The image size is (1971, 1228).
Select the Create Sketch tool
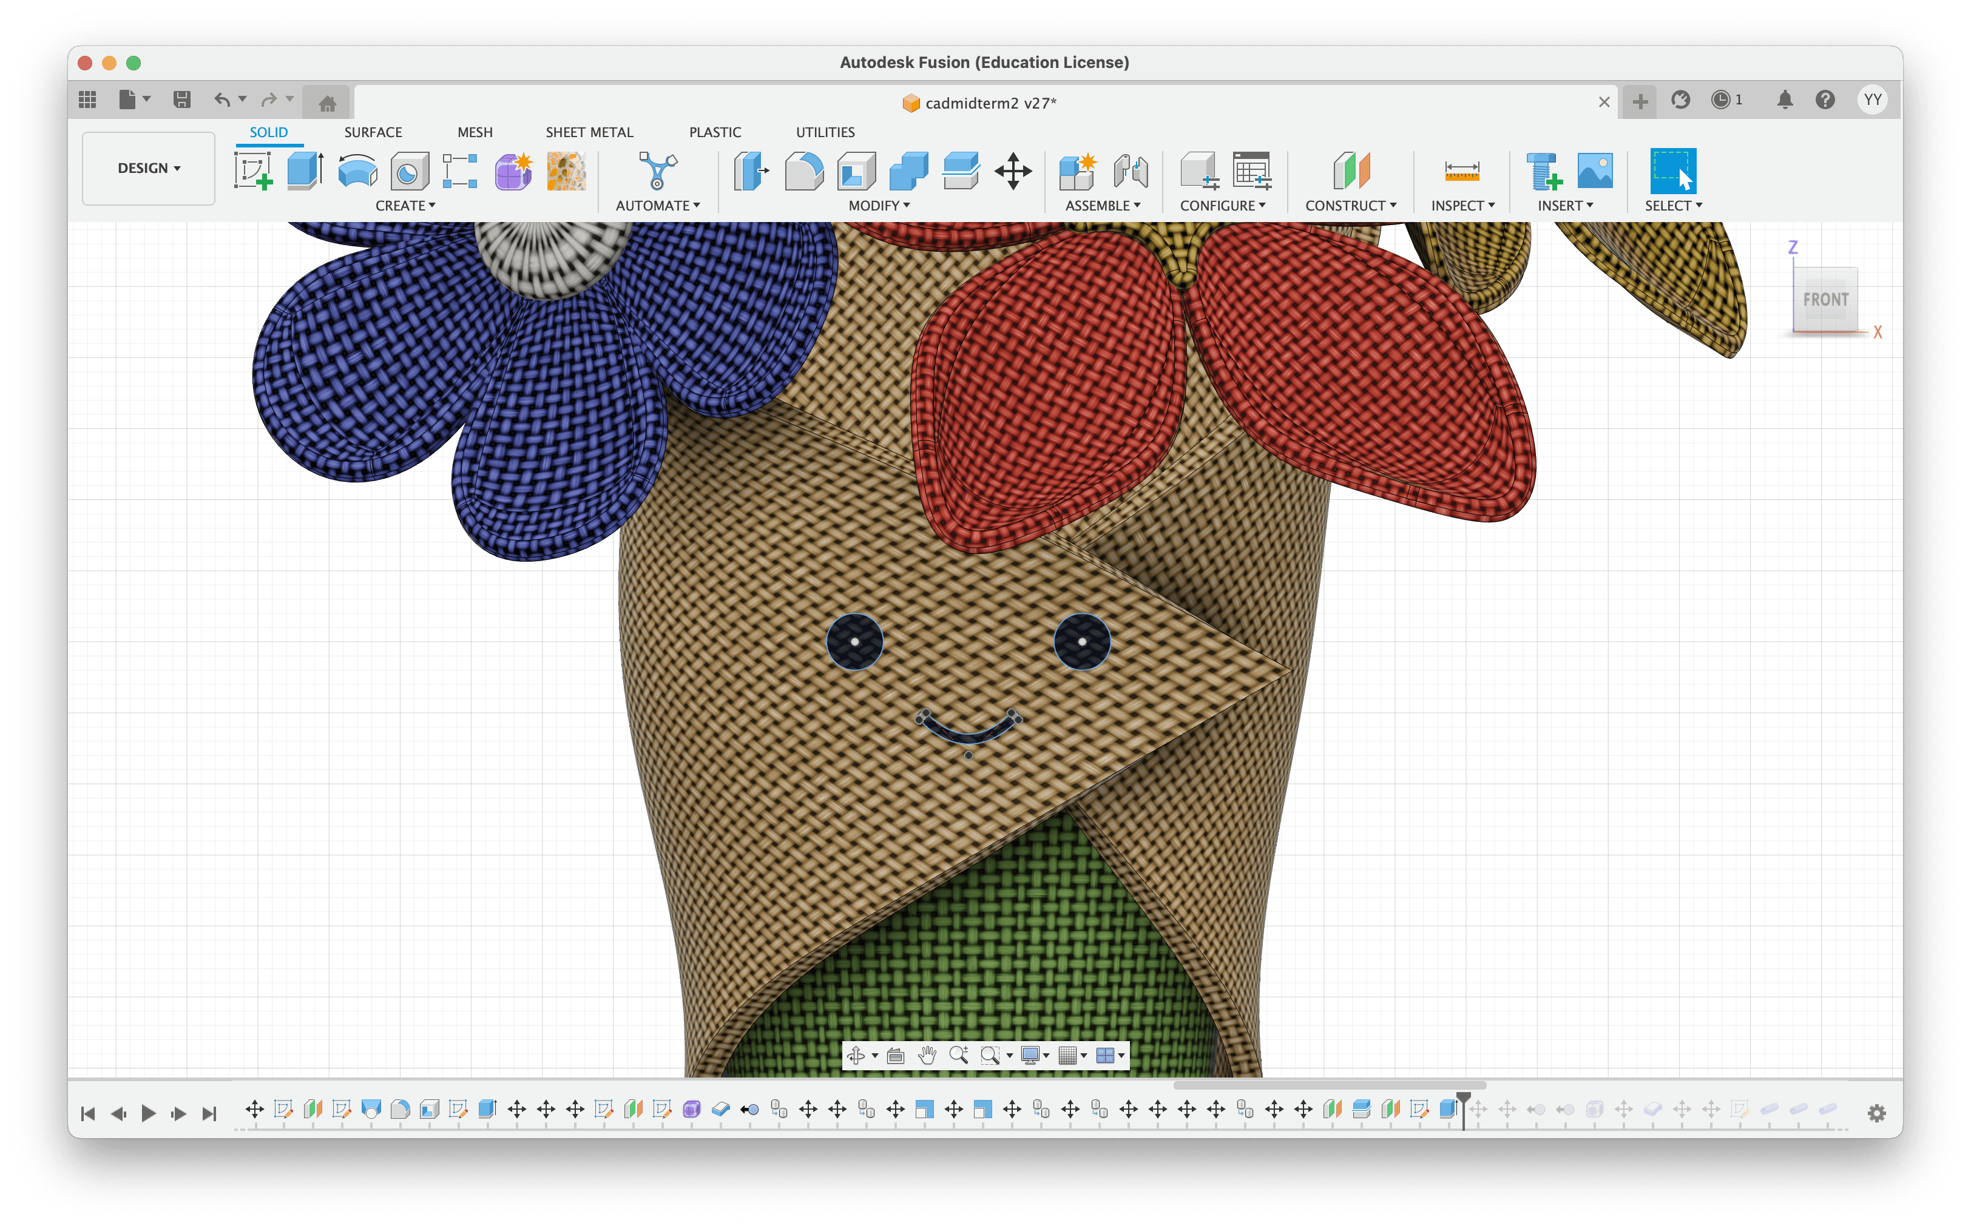(252, 171)
